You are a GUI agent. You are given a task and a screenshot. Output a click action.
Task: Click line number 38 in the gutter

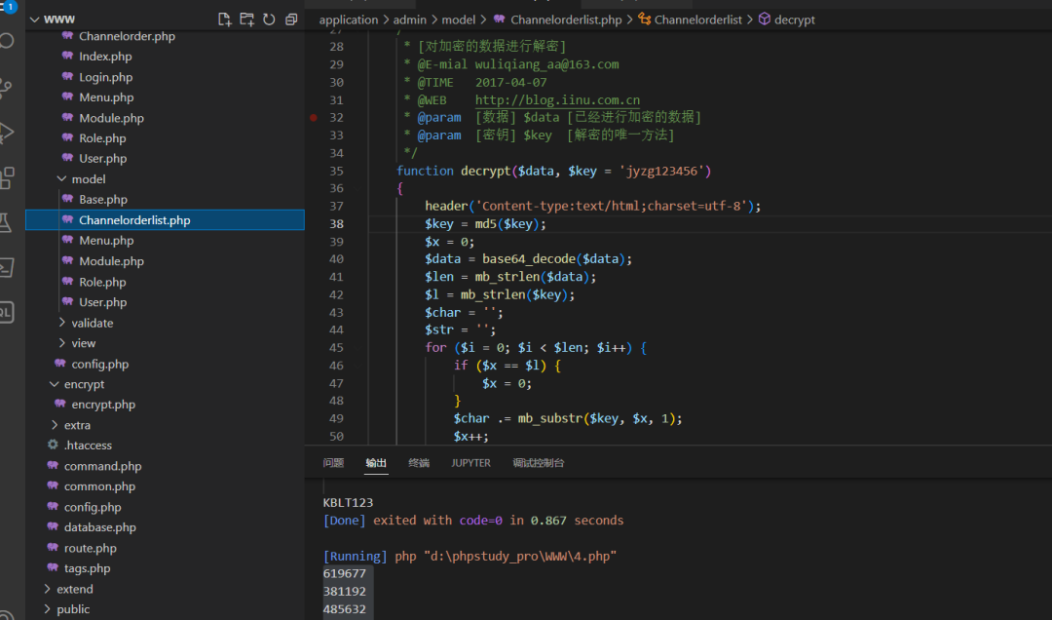pos(336,223)
